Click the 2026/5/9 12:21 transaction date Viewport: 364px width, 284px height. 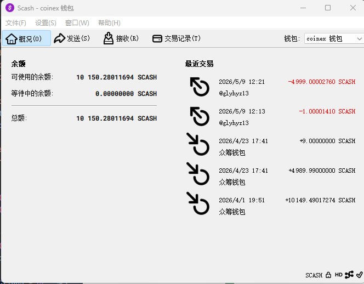(242, 82)
